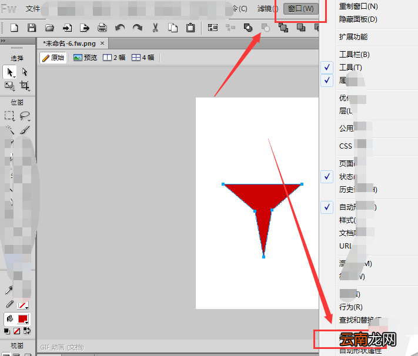Click the Save icon in toolbar
418x356 pixels.
point(32,28)
